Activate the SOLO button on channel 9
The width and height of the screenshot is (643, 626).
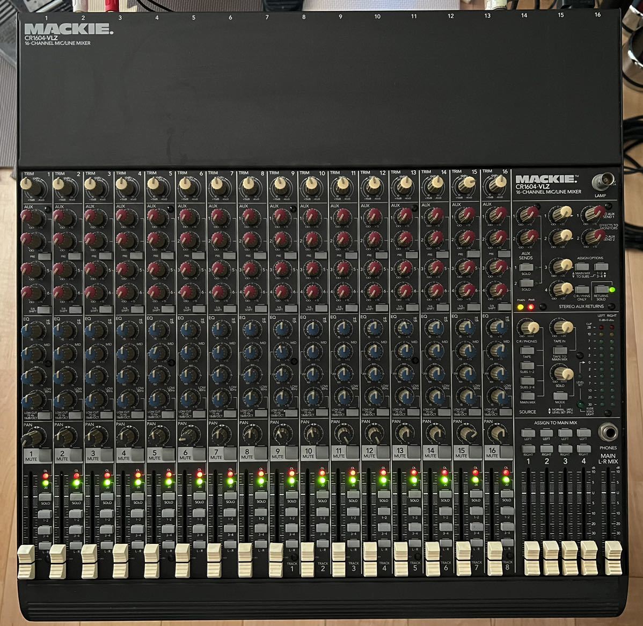[x=291, y=495]
